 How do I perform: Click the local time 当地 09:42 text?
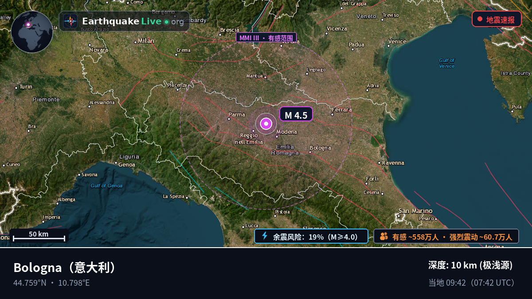471,283
